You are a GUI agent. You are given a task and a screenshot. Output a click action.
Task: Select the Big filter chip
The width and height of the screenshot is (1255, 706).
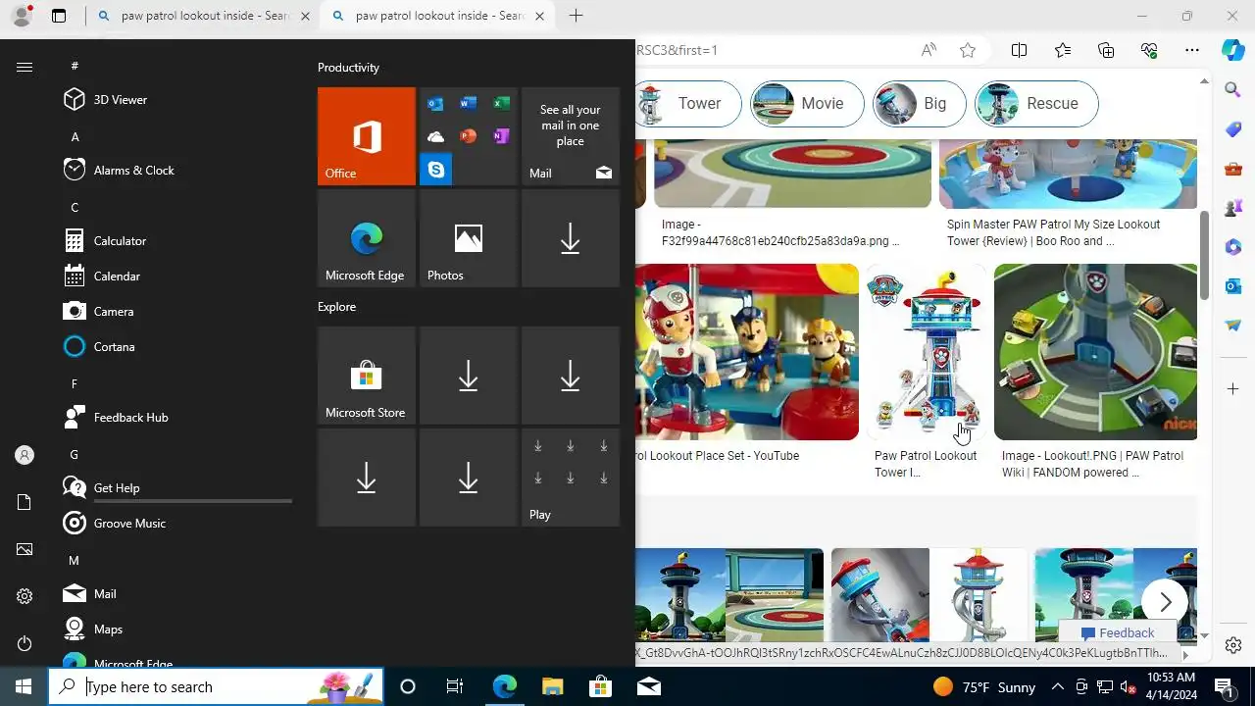click(919, 104)
